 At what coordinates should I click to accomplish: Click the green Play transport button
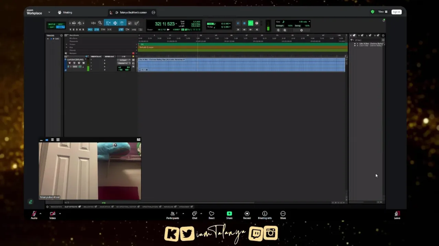[x=251, y=23]
